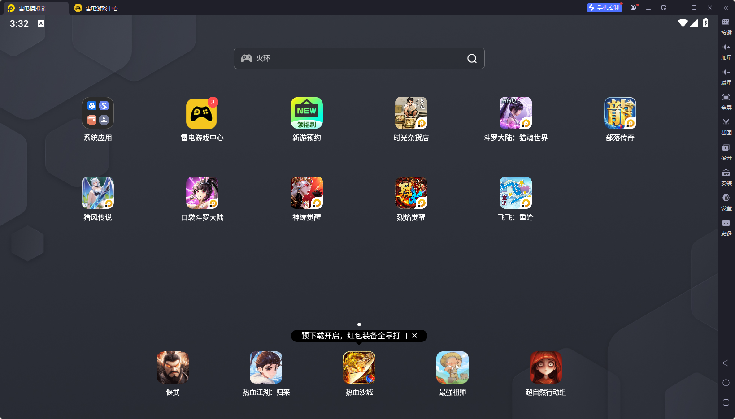The height and width of the screenshot is (419, 735).
Task: Open the 新游预约 app
Action: tap(307, 113)
